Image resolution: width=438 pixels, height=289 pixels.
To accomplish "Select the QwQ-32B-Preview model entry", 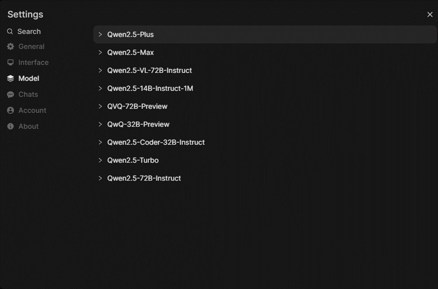I will pos(138,124).
